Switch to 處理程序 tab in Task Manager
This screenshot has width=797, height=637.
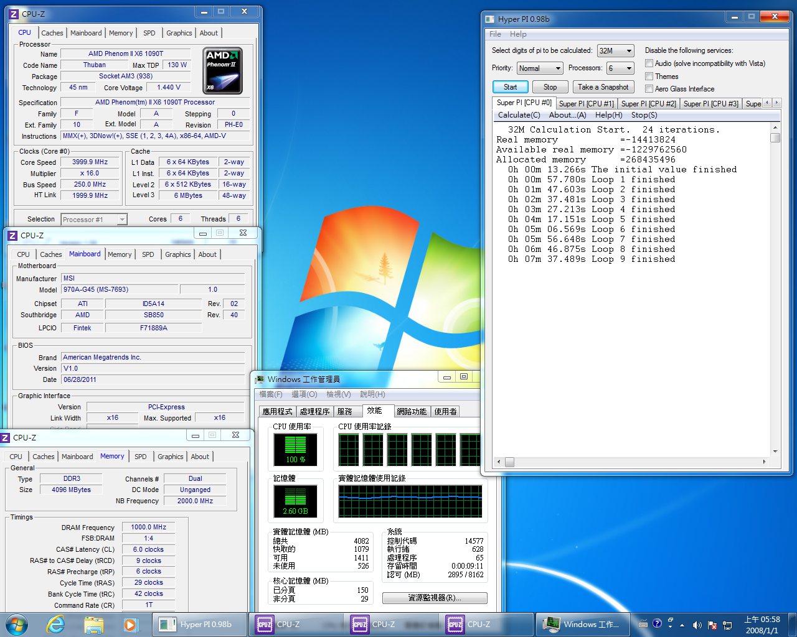click(314, 412)
